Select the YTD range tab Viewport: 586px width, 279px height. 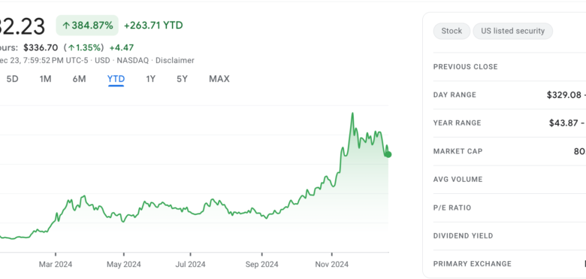(x=116, y=79)
